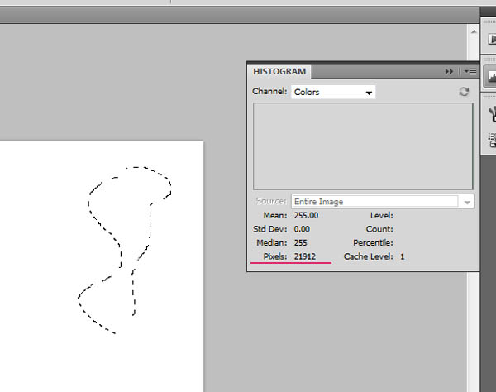Click the arrow button of the Source dropdown
Image resolution: width=496 pixels, height=392 pixels.
pos(468,202)
